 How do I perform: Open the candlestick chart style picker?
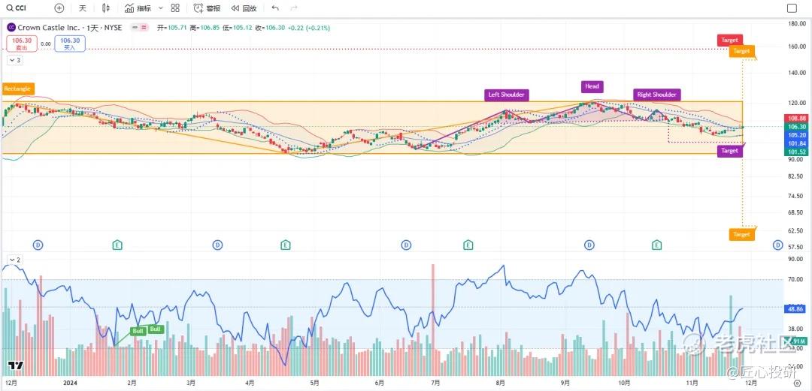click(x=106, y=8)
